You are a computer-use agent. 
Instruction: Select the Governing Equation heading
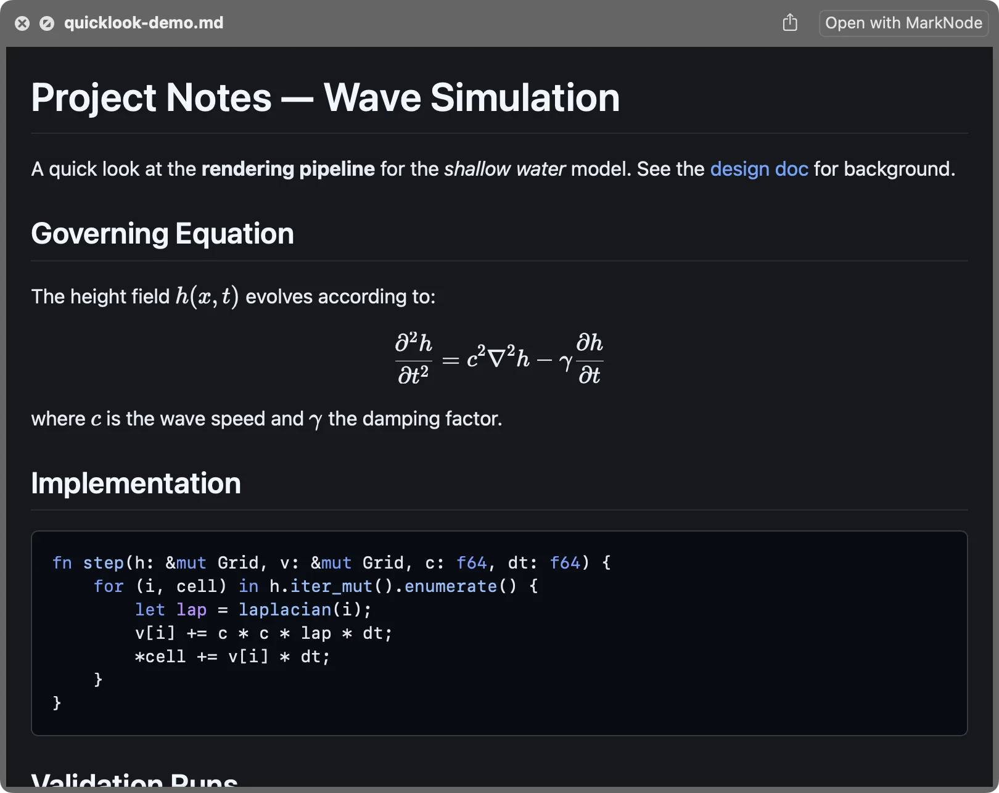point(163,234)
